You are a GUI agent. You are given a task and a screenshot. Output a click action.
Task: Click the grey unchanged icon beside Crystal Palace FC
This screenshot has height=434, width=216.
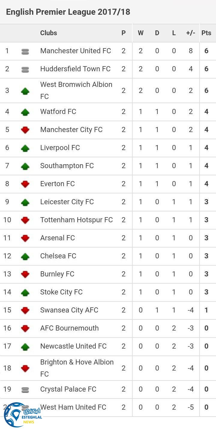coord(25,390)
